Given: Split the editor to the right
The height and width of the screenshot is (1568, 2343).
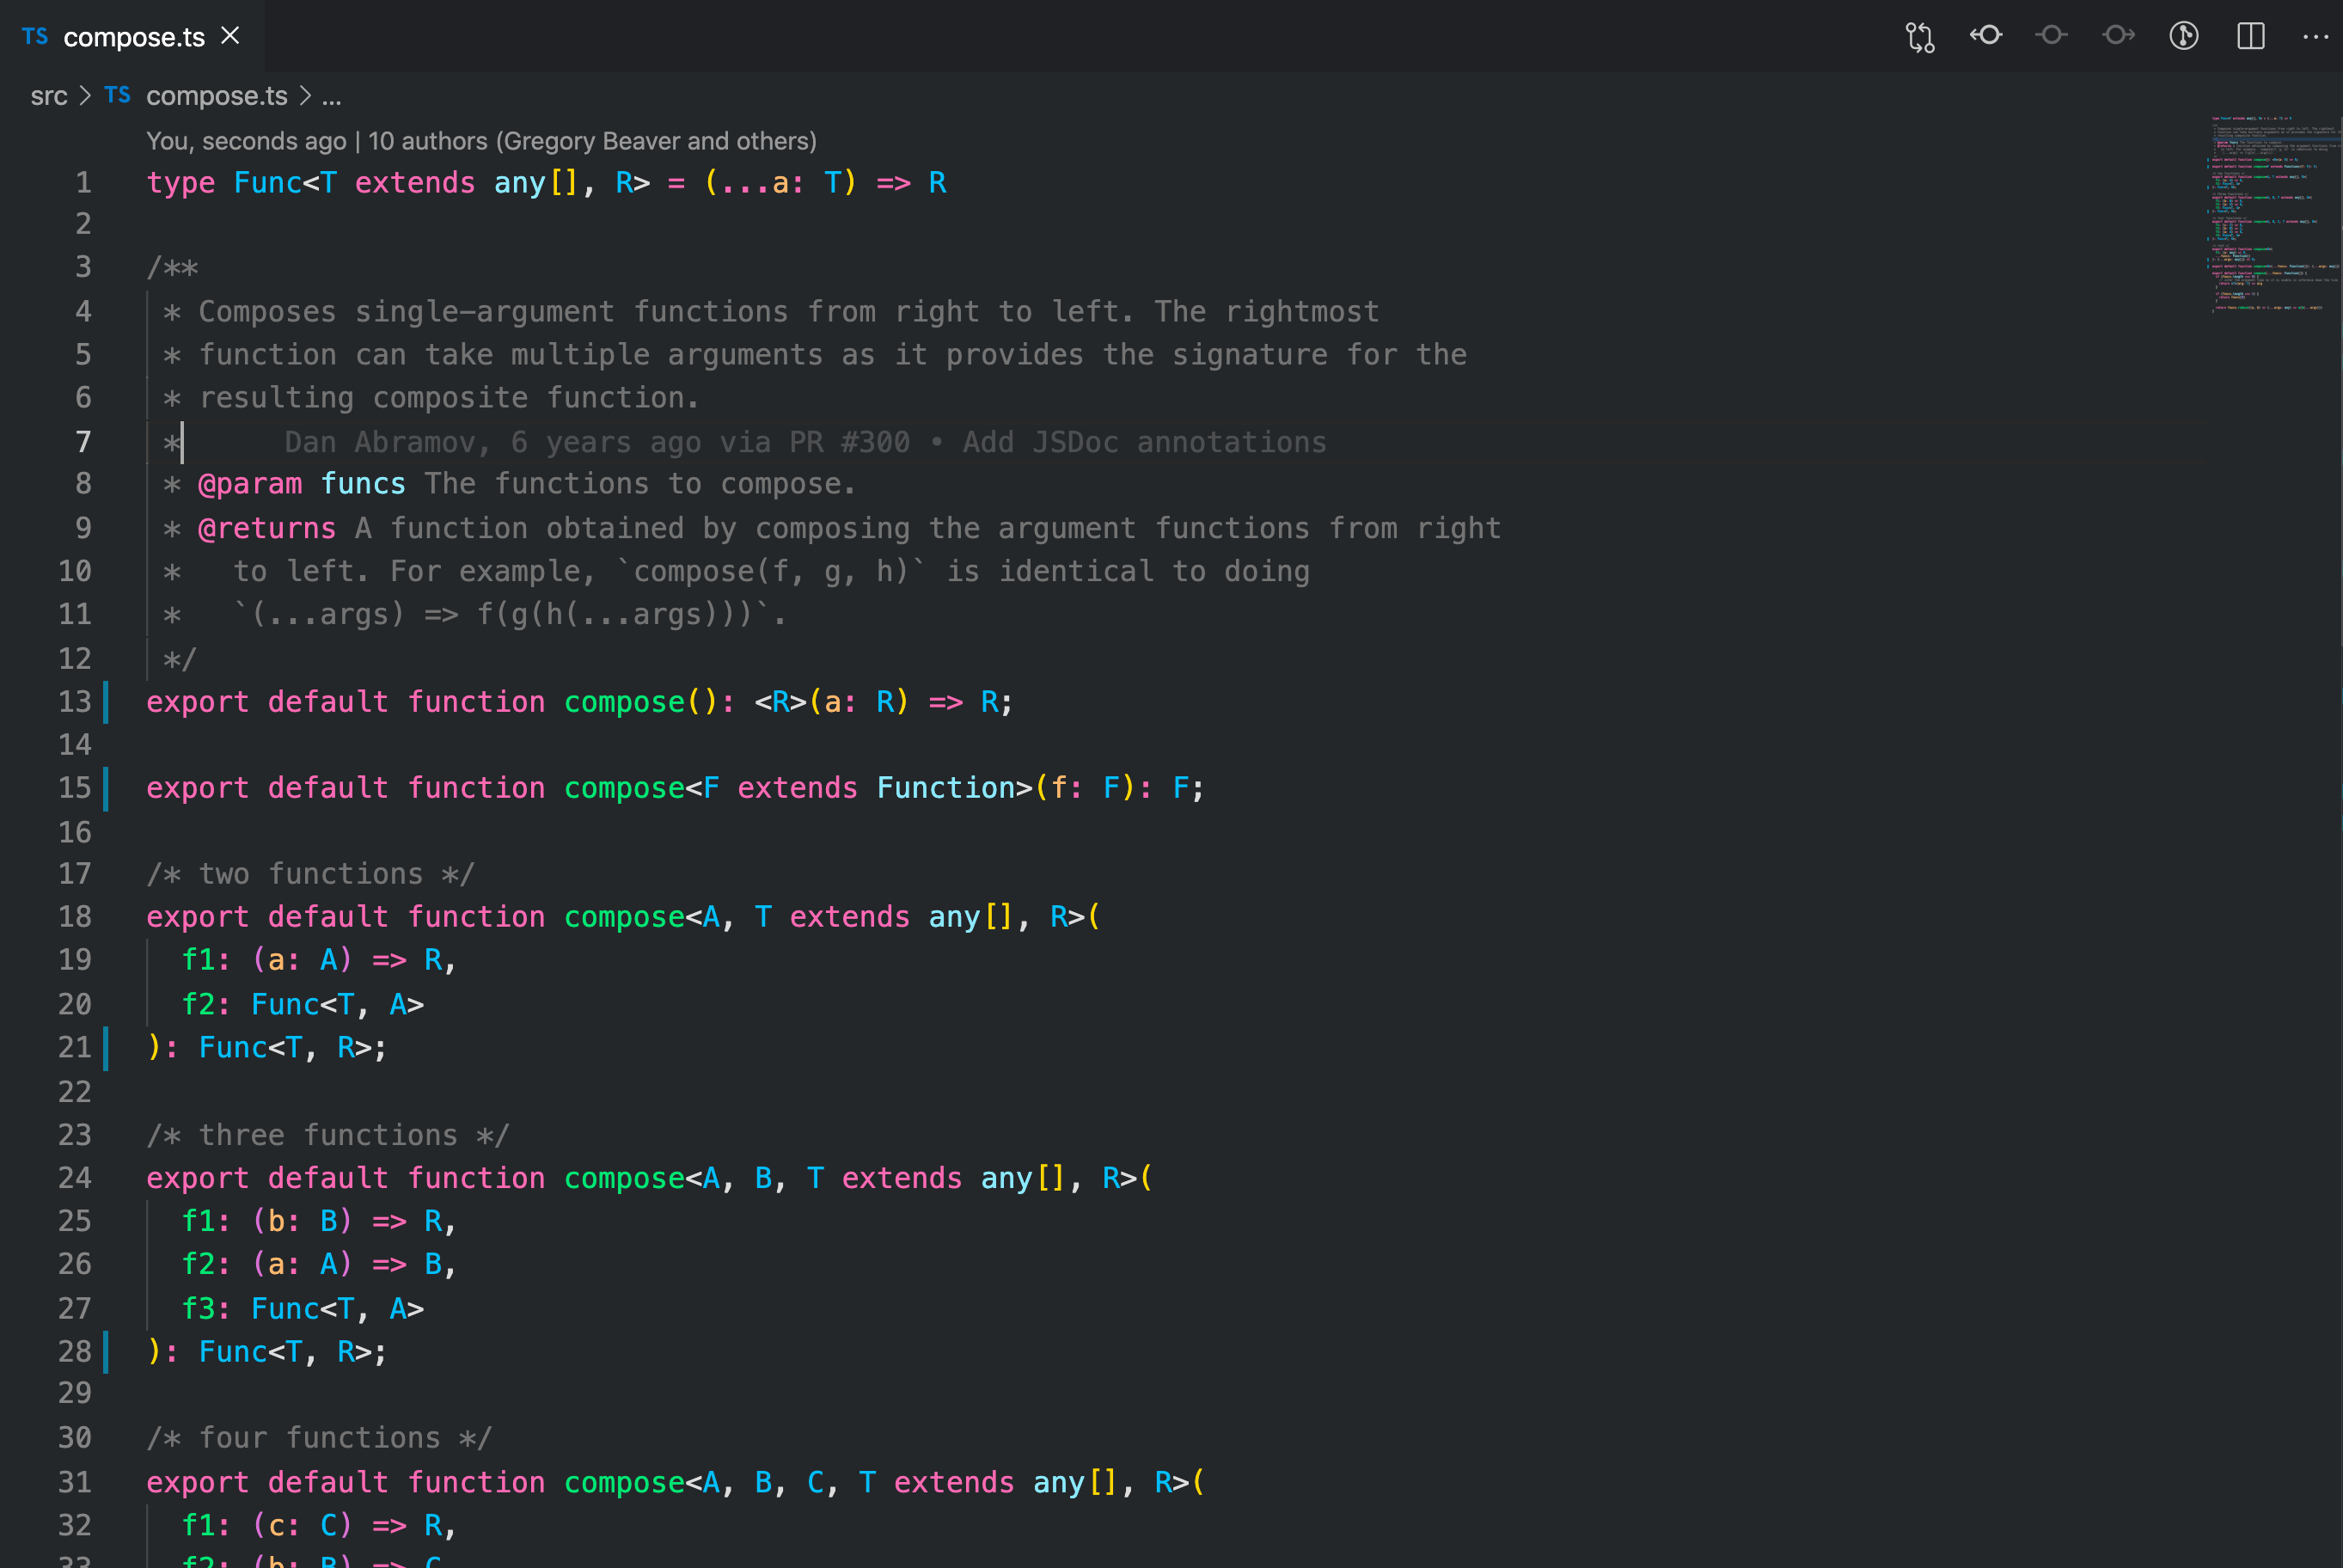Looking at the screenshot, I should pyautogui.click(x=2250, y=36).
